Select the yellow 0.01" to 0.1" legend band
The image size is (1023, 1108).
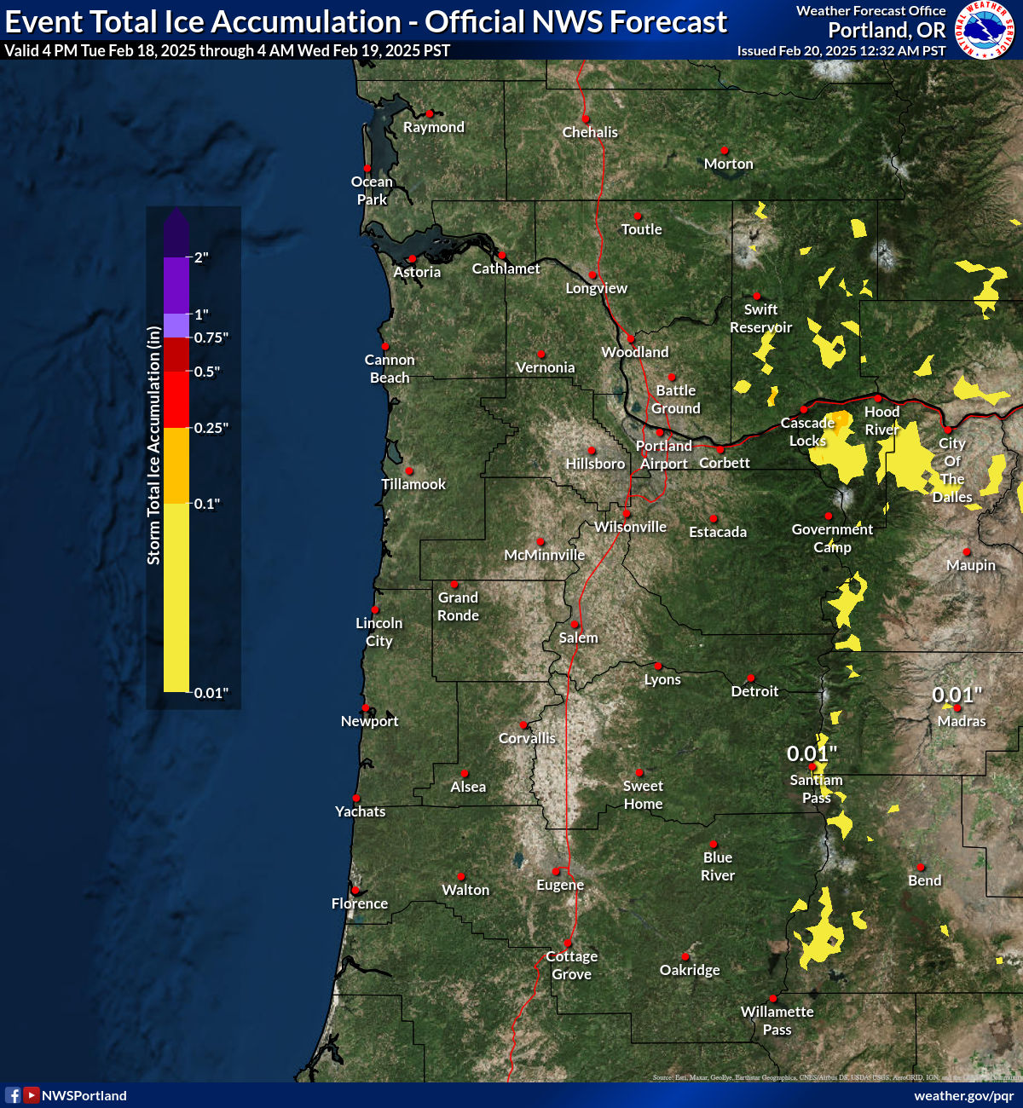(x=176, y=597)
